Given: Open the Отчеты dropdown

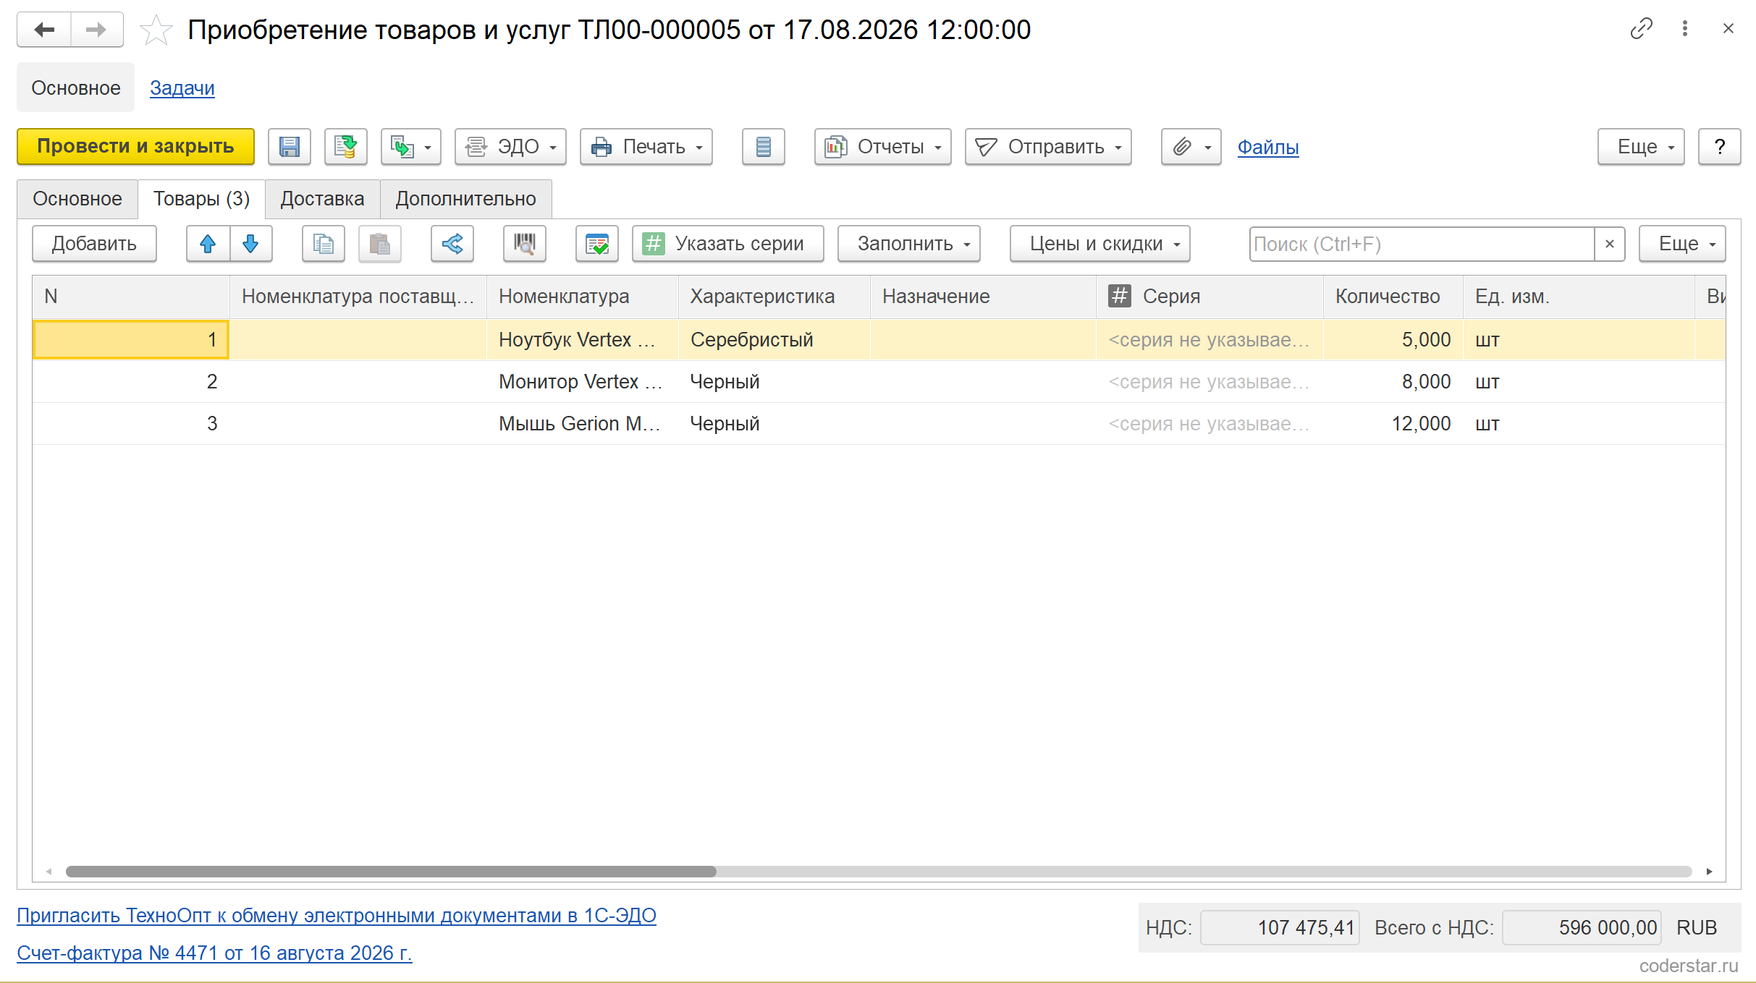Looking at the screenshot, I should pyautogui.click(x=883, y=147).
